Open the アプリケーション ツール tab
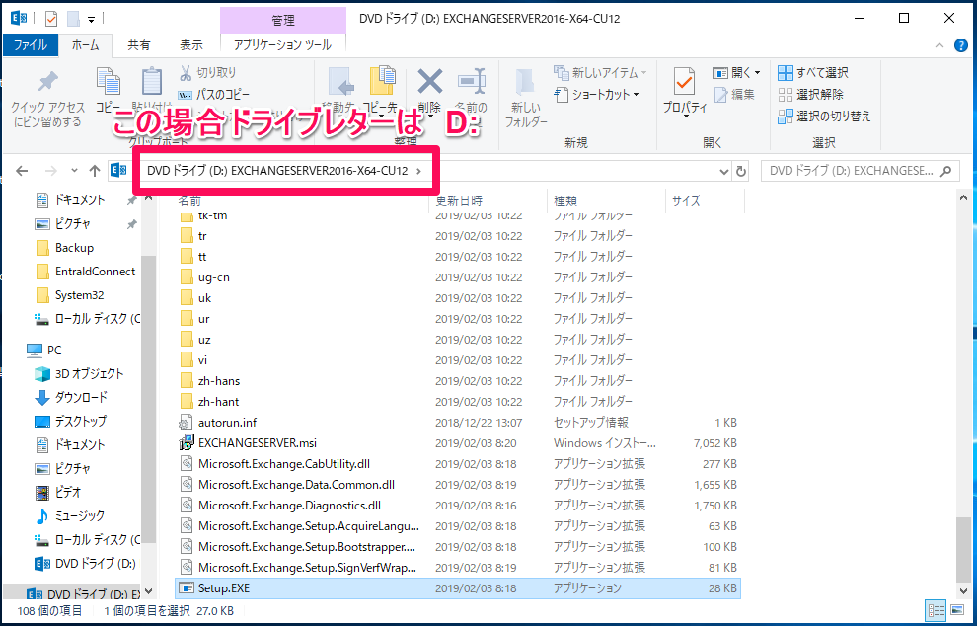 (x=283, y=44)
